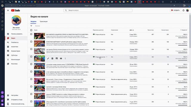The width and height of the screenshot is (191, 107).
Task: Click the YouTube Studio logo
Action: [x=16, y=10]
